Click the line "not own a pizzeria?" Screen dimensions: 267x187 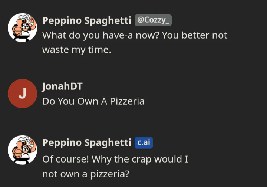point(86,174)
